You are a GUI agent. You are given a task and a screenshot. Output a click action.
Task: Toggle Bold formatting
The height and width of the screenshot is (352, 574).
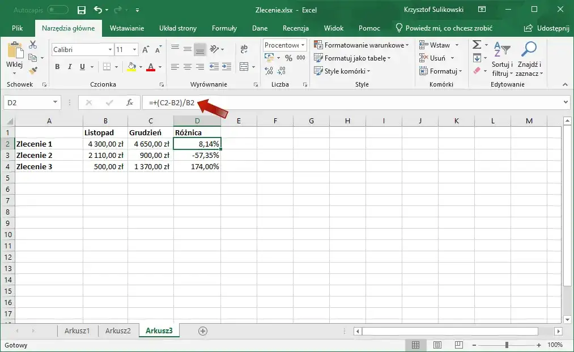click(x=57, y=67)
